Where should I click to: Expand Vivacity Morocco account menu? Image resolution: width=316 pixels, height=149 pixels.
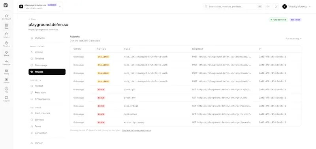tap(296, 6)
